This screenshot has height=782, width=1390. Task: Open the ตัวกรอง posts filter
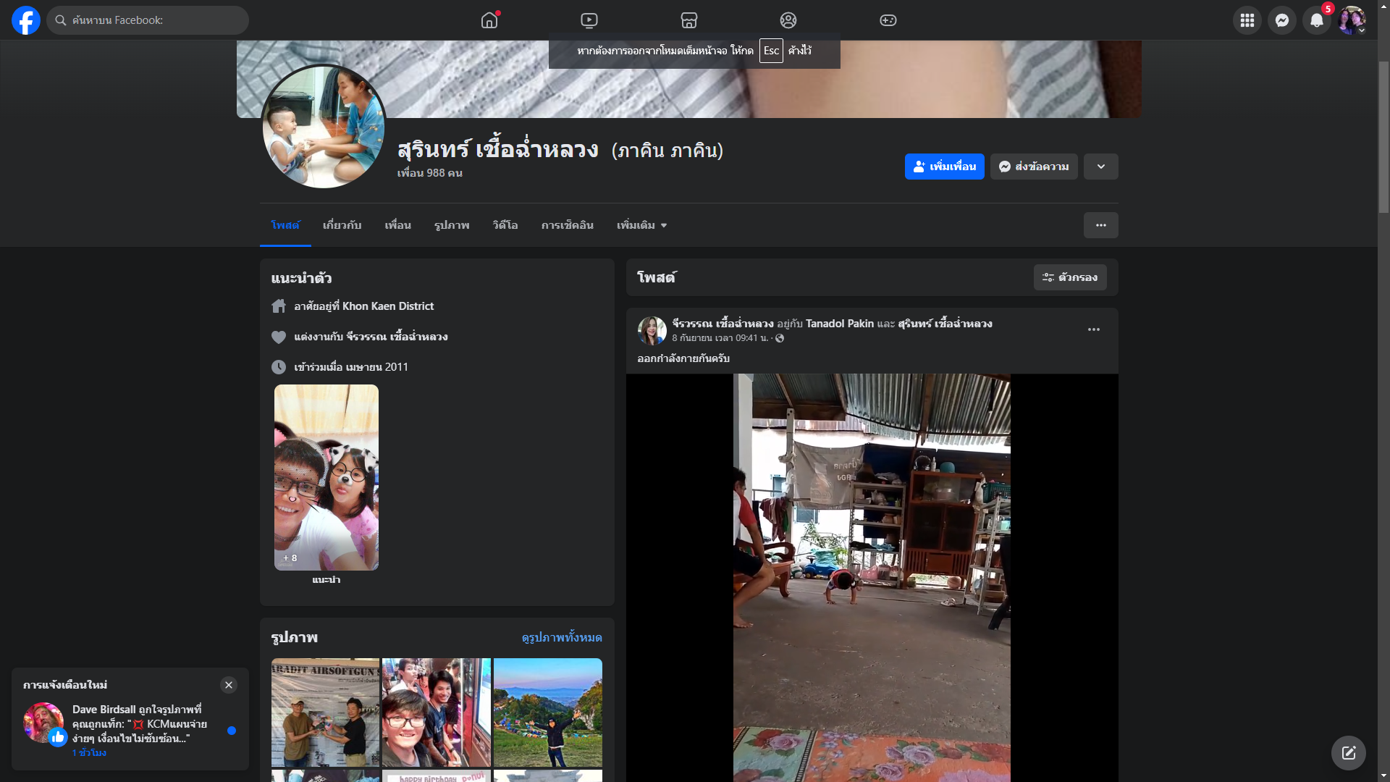coord(1070,277)
